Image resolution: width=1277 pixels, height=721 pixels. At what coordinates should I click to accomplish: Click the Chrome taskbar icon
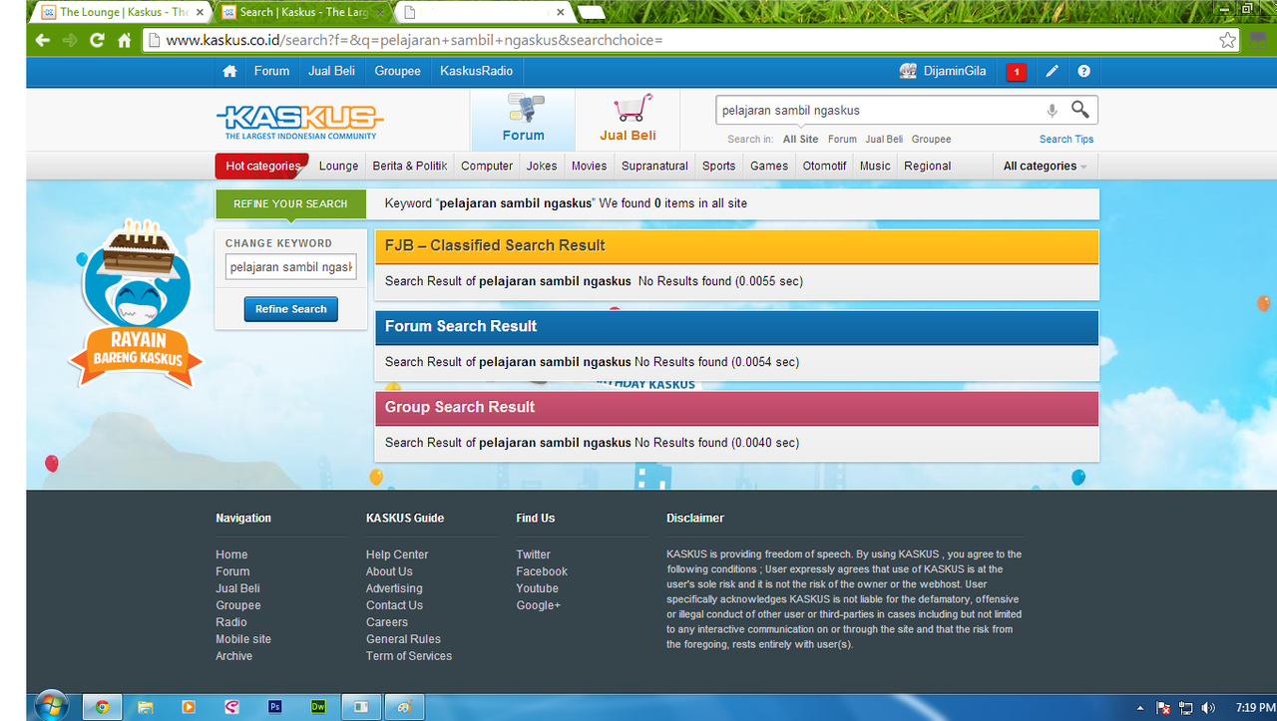(102, 707)
